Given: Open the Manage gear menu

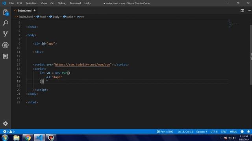Looking at the screenshot, I should (x=5, y=123).
